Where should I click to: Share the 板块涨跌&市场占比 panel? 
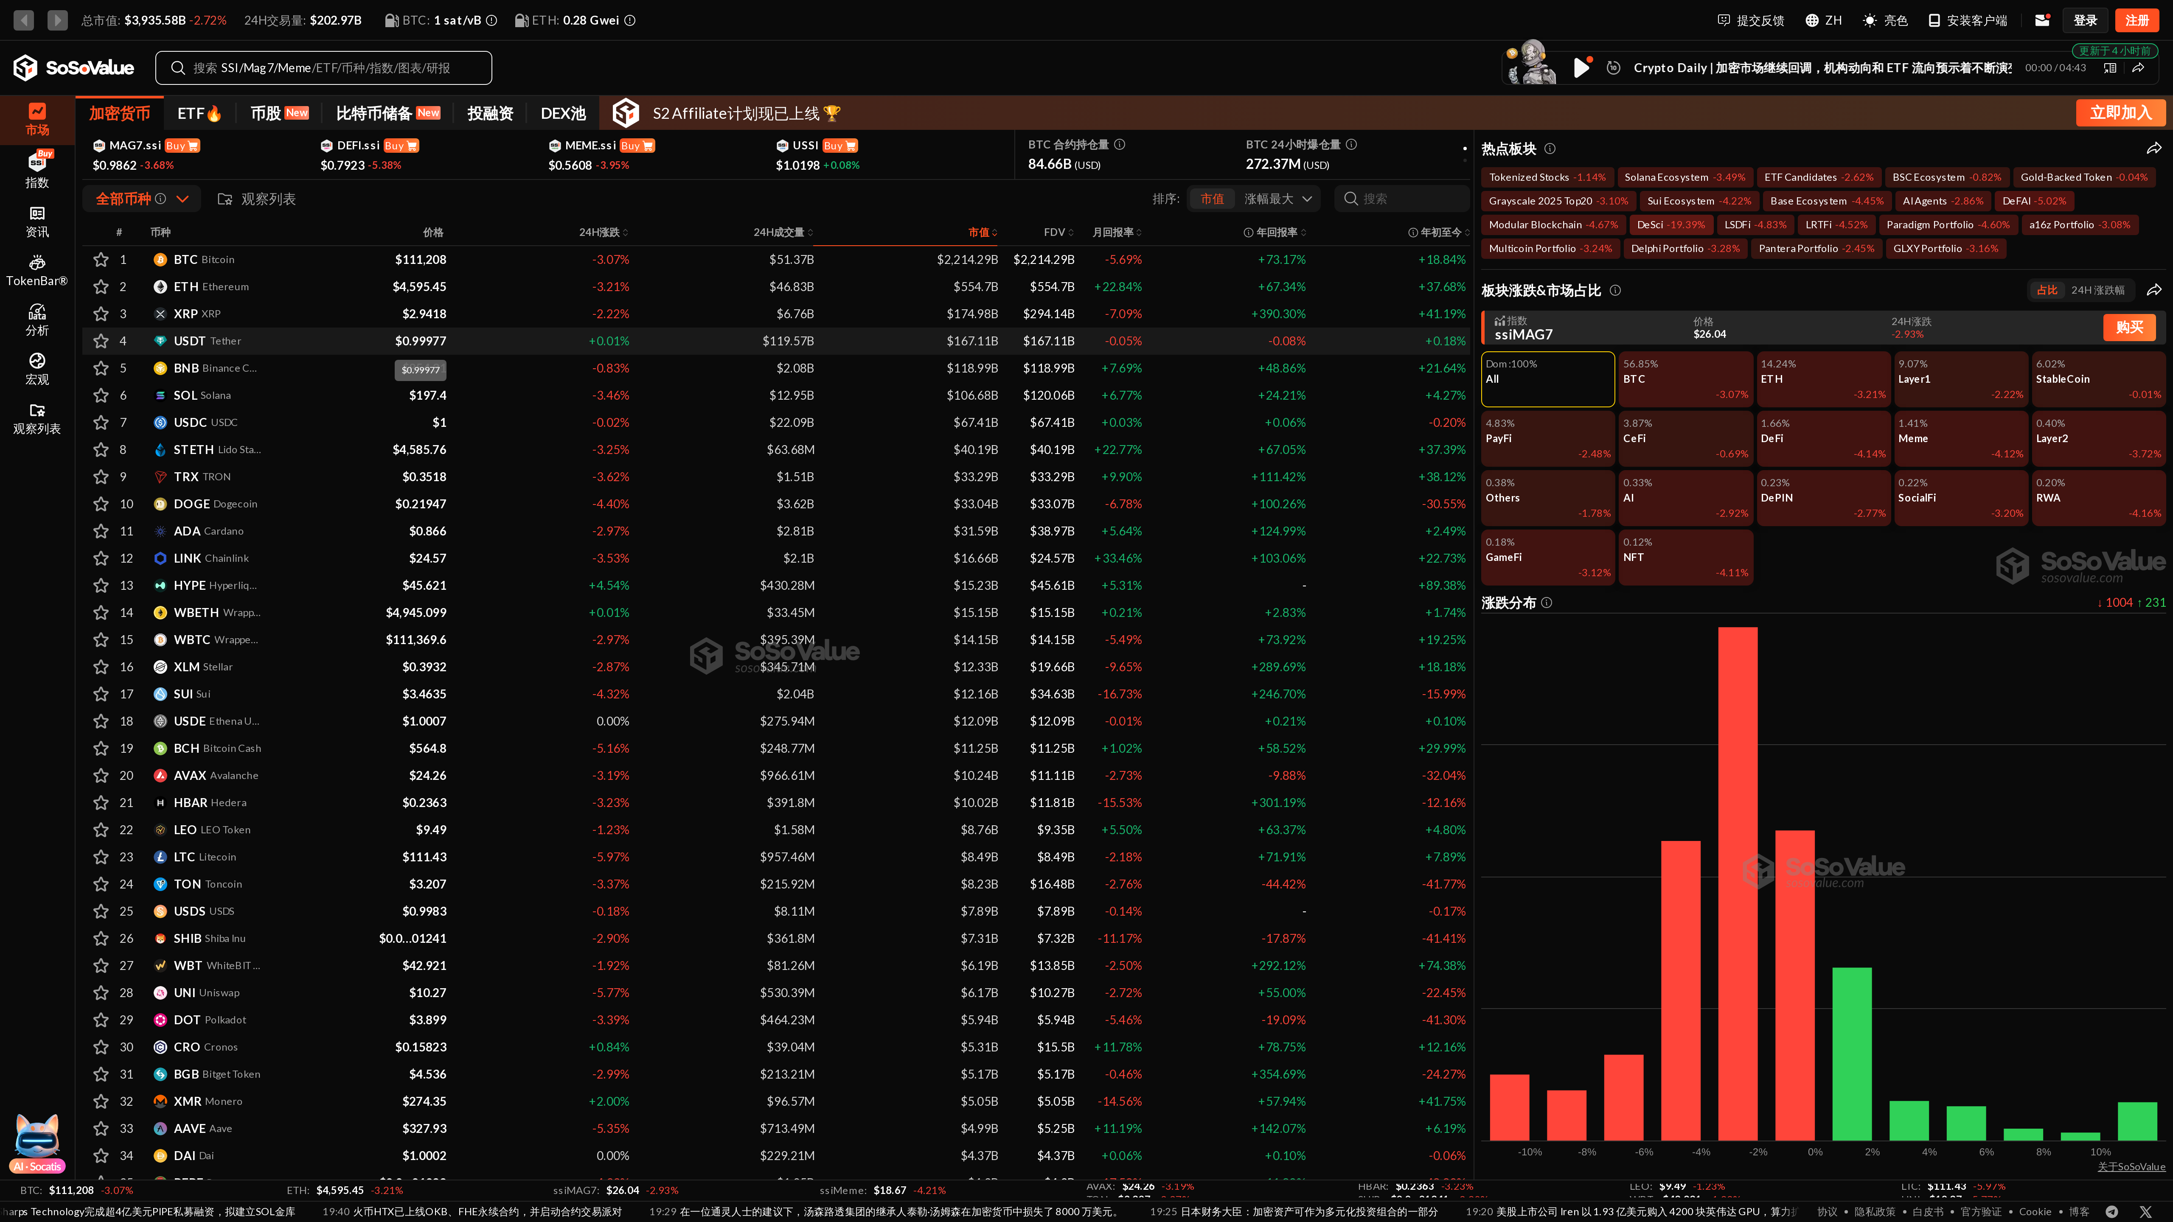pyautogui.click(x=2153, y=290)
